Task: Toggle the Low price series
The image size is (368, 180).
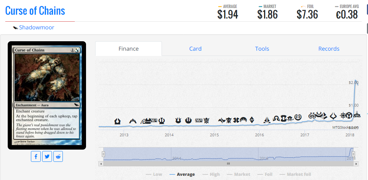Action: tap(154, 174)
